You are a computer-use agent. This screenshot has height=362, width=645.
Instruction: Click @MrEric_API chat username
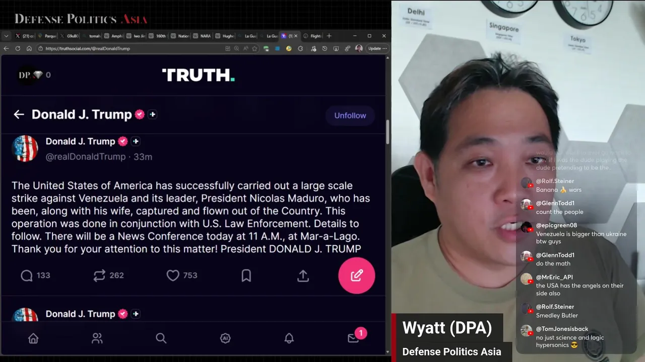point(554,277)
